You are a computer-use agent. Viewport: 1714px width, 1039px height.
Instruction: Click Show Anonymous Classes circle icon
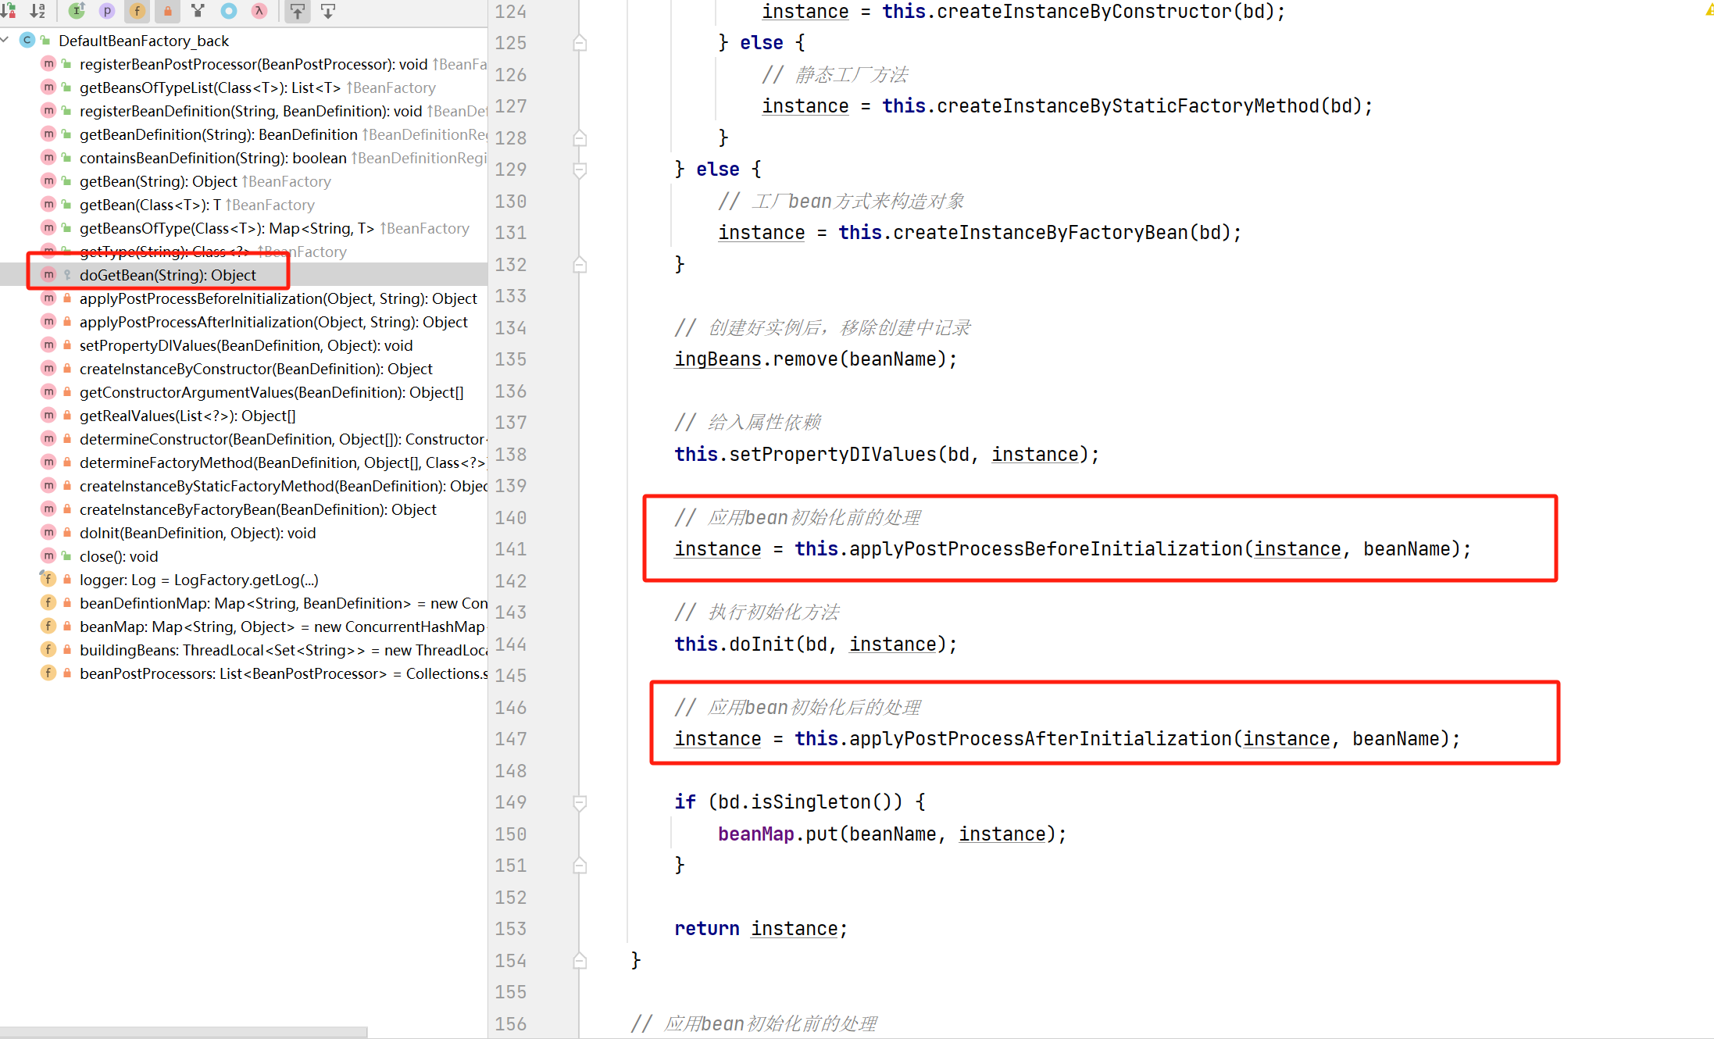[229, 10]
